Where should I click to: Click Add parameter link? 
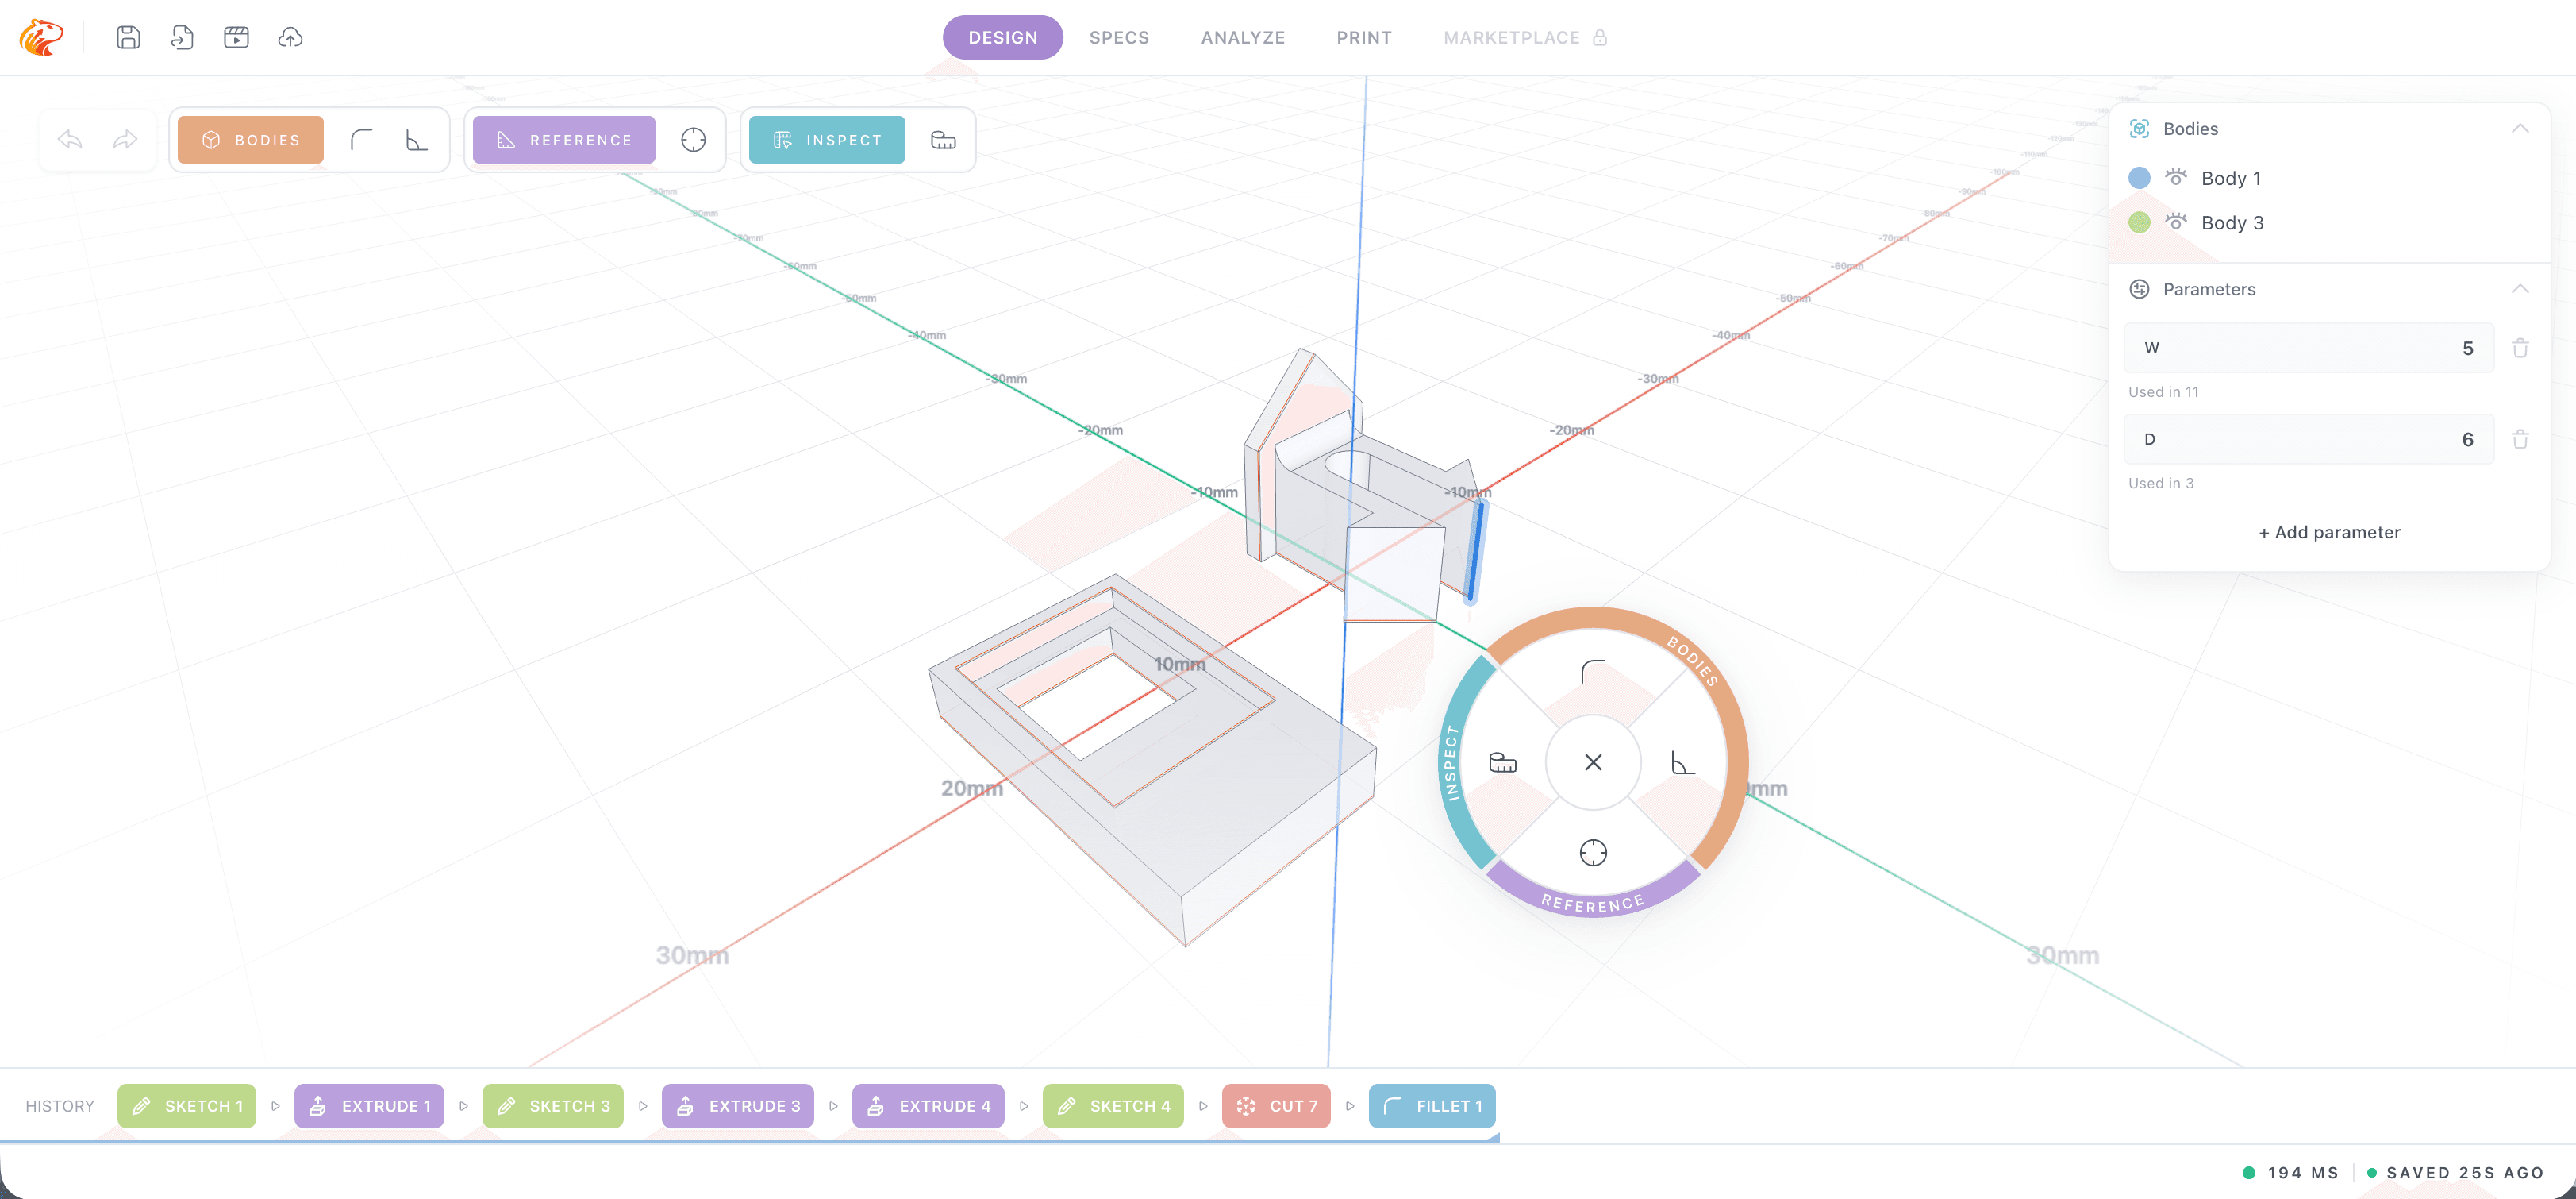click(x=2329, y=533)
